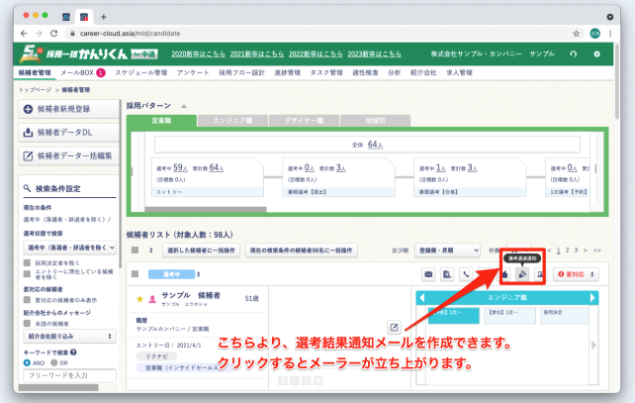Select the OR keyword search radio button

click(52, 362)
